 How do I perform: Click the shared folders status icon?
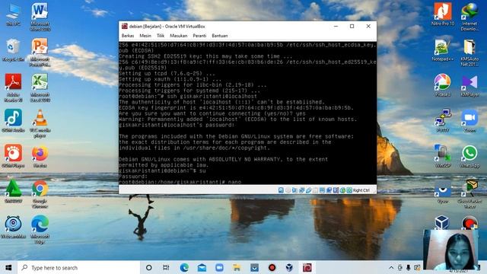315,190
